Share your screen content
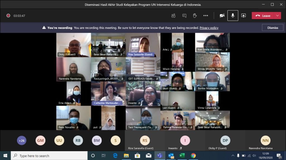The image size is (286, 160). pos(244,16)
